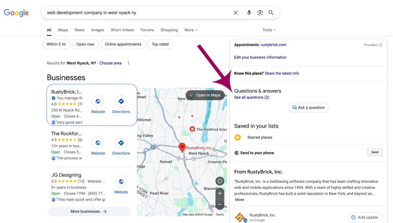Select the All results tab
393x223 pixels.
[49, 30]
